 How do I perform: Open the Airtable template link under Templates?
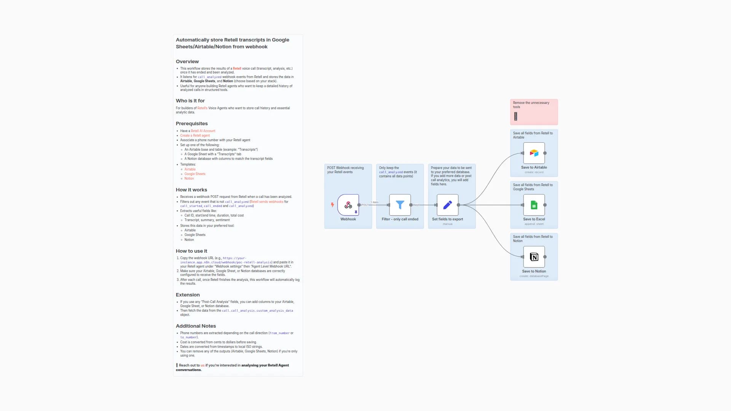190,169
